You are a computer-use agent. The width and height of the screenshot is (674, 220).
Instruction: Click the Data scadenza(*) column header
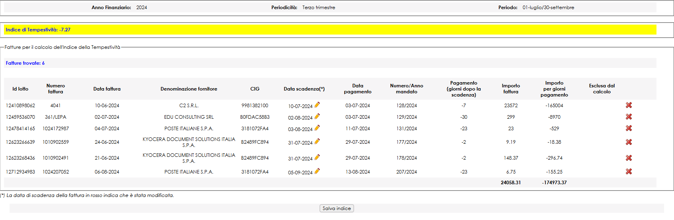(304, 89)
